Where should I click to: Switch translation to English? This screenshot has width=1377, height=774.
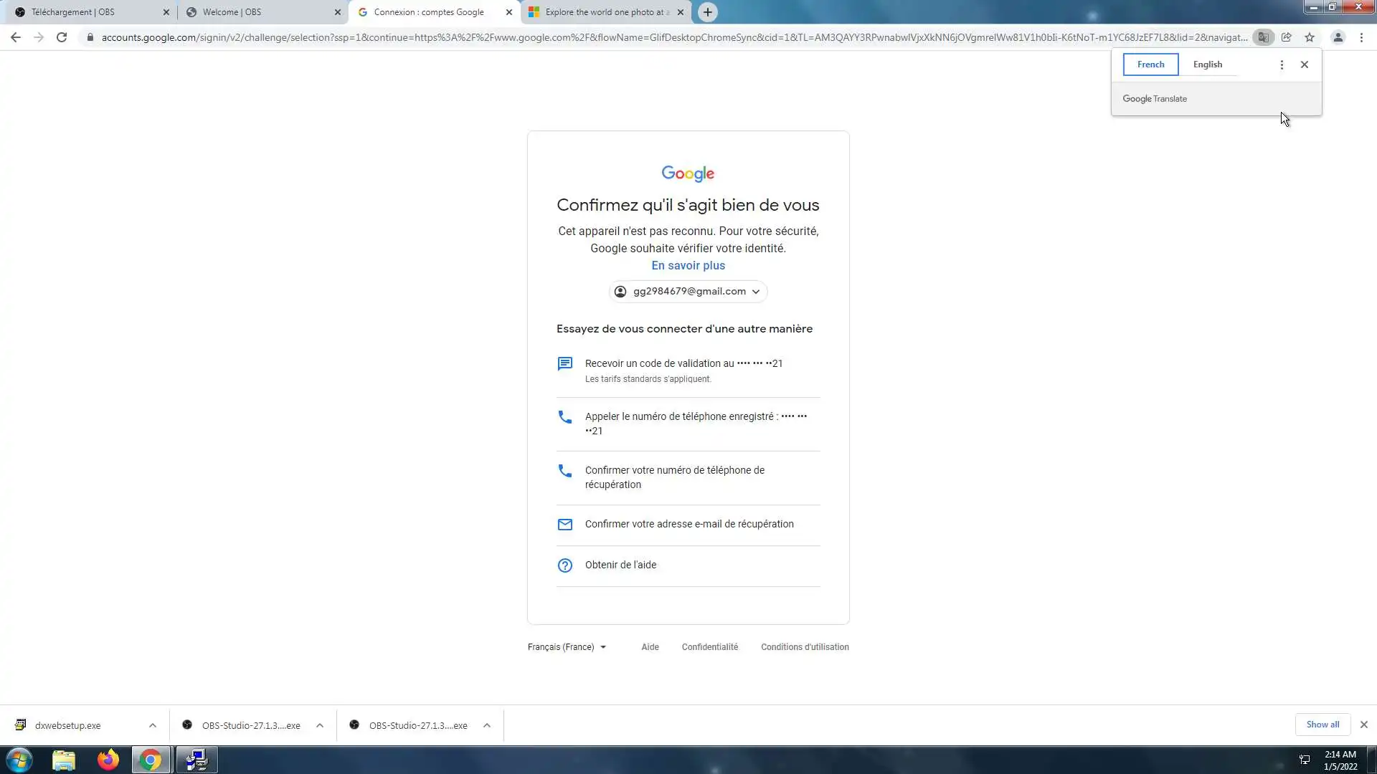pyautogui.click(x=1208, y=64)
